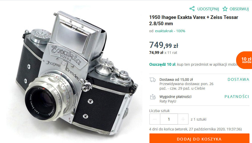Viewport: 252px width, 143px height.
Task: Click the OBSERWUJ watch label
Action: [239, 9]
